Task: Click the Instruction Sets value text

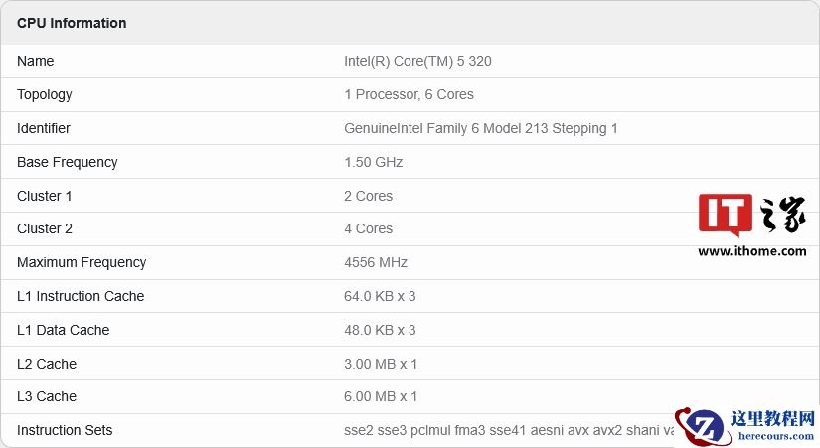Action: [x=507, y=430]
